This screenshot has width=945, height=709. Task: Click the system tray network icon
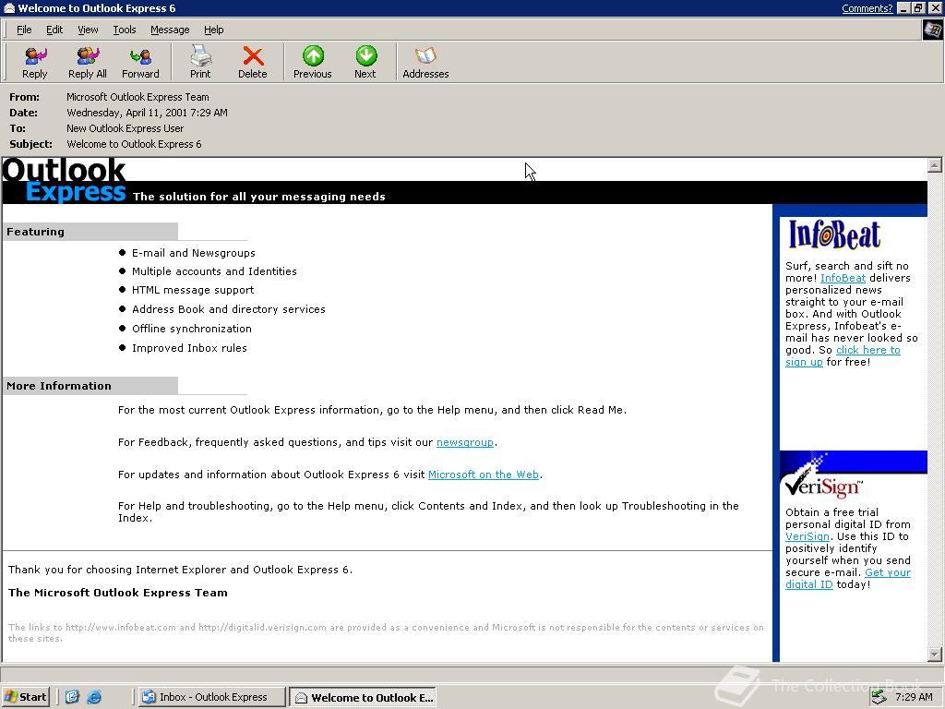(x=879, y=697)
